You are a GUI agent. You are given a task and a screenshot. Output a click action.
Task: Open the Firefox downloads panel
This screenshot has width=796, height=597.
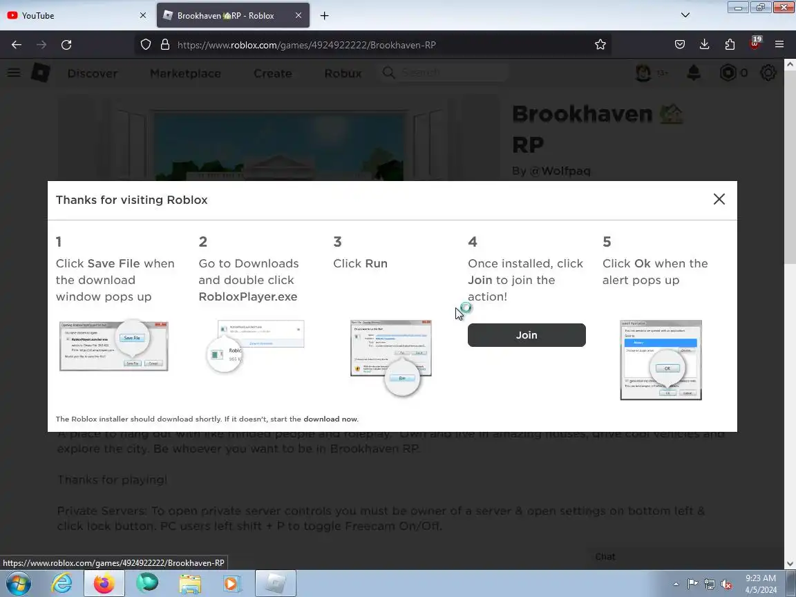tap(705, 45)
